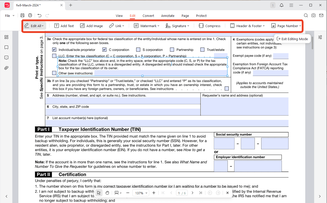Click the Undo arrow icon
The image size is (327, 203).
[x=39, y=16]
